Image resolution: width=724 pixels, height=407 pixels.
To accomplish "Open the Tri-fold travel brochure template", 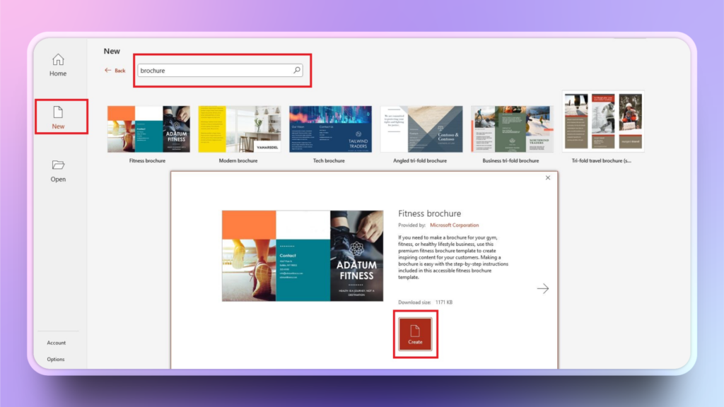I will pos(603,122).
